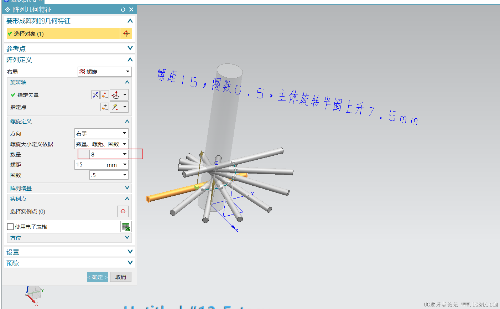The image size is (500, 309).
Task: Click the 取消 button
Action: click(120, 277)
